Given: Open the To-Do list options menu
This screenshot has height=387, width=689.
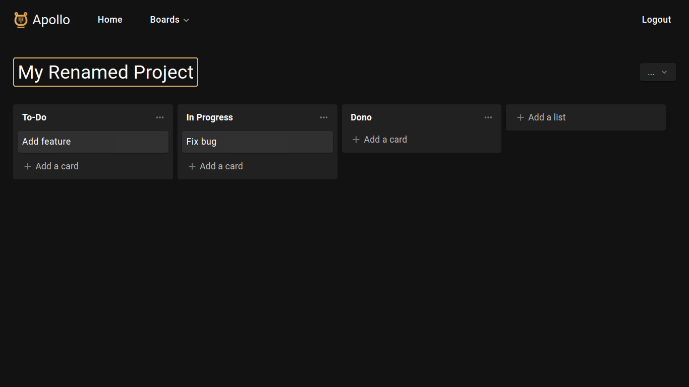Looking at the screenshot, I should click(x=160, y=117).
